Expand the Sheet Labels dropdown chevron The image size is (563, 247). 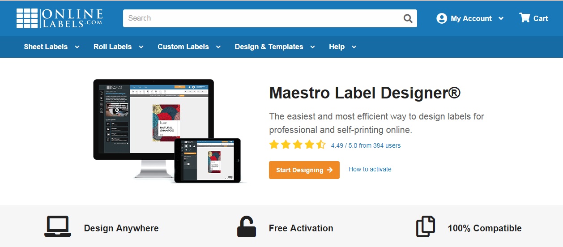tap(77, 47)
